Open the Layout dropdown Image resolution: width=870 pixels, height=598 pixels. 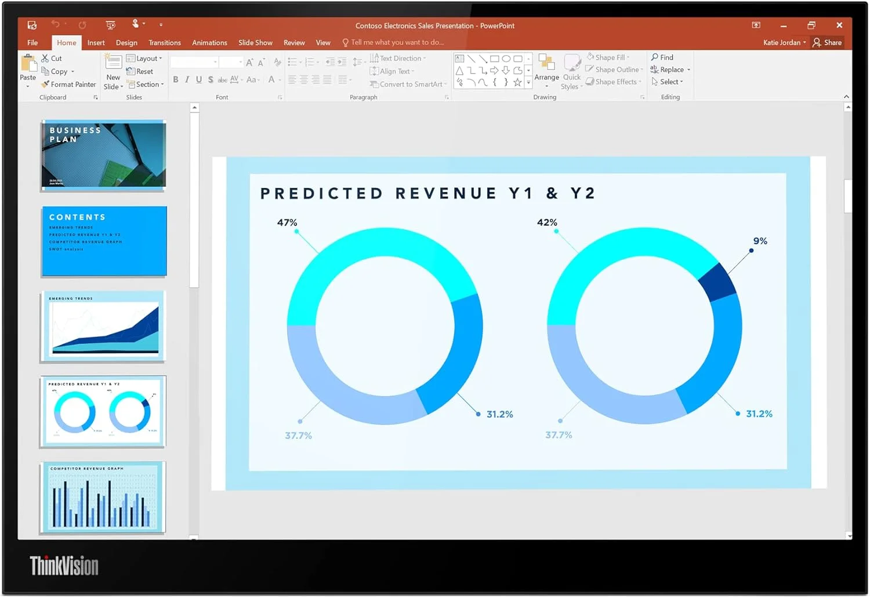pyautogui.click(x=144, y=59)
